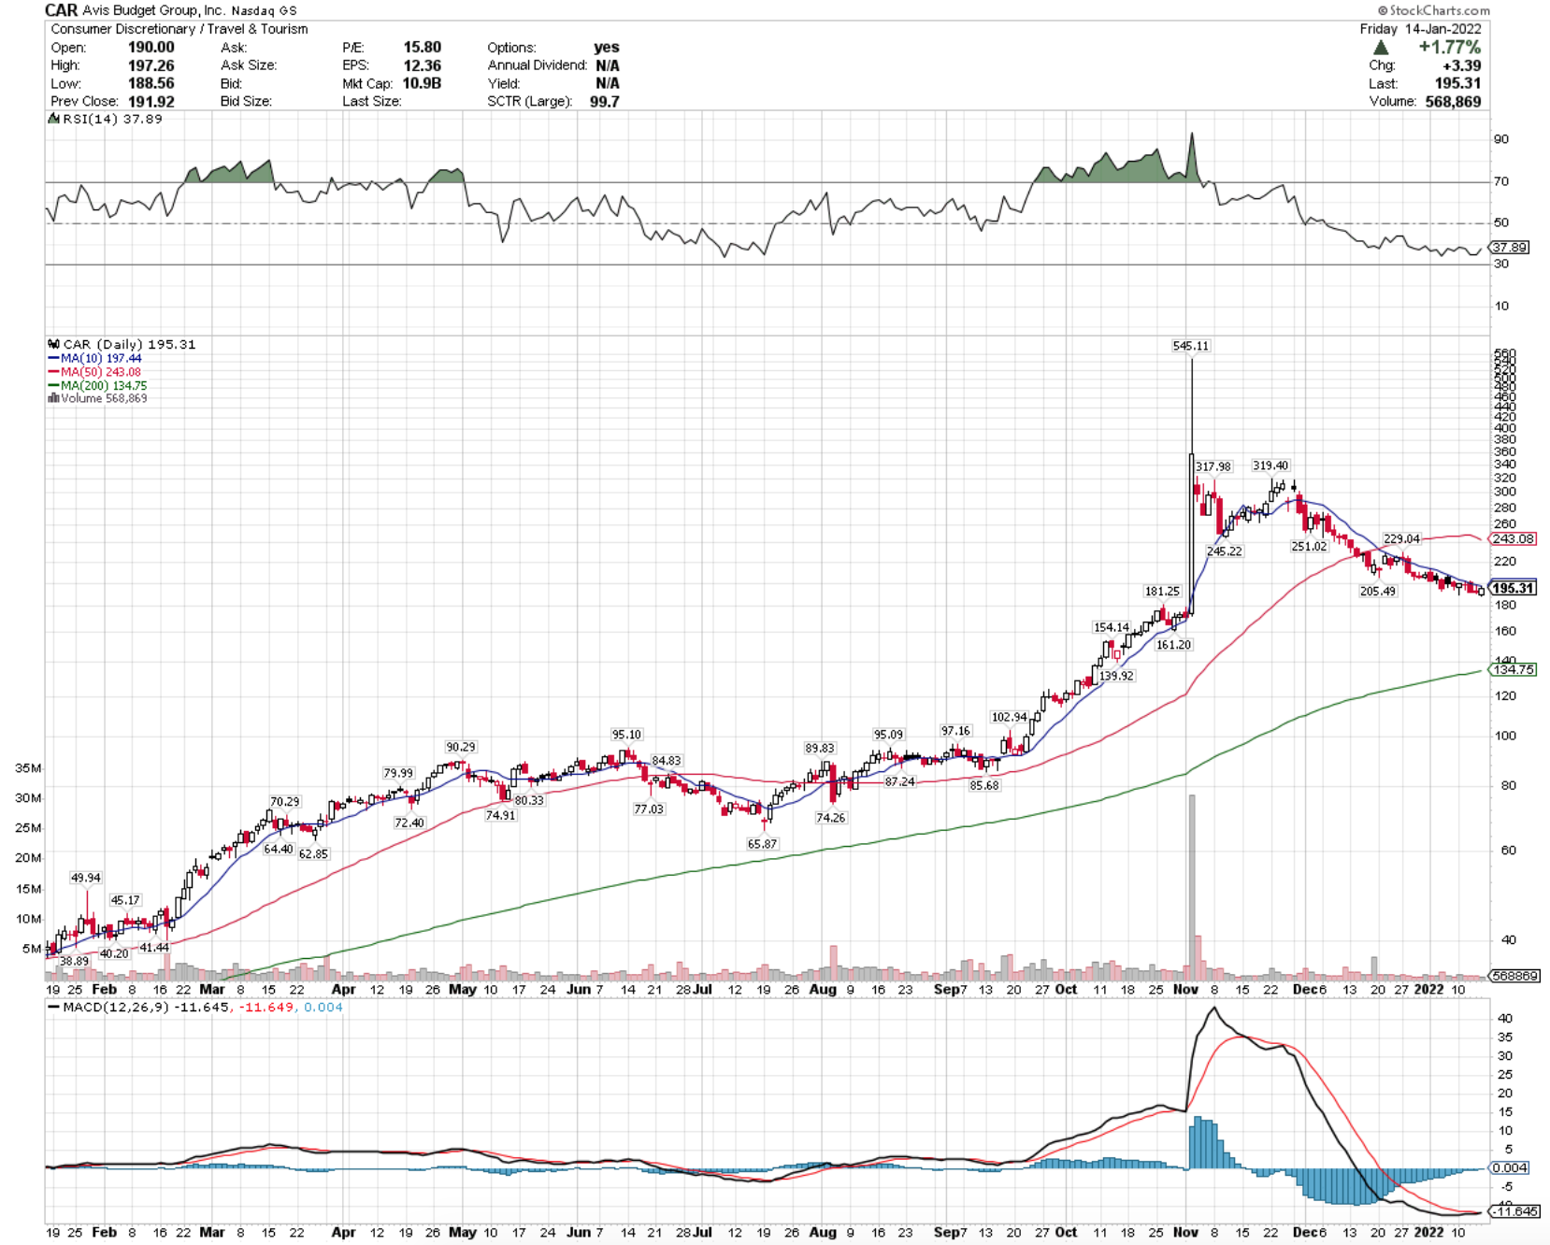Click the candlestick icon beside CAR (Daily)

(x=53, y=344)
